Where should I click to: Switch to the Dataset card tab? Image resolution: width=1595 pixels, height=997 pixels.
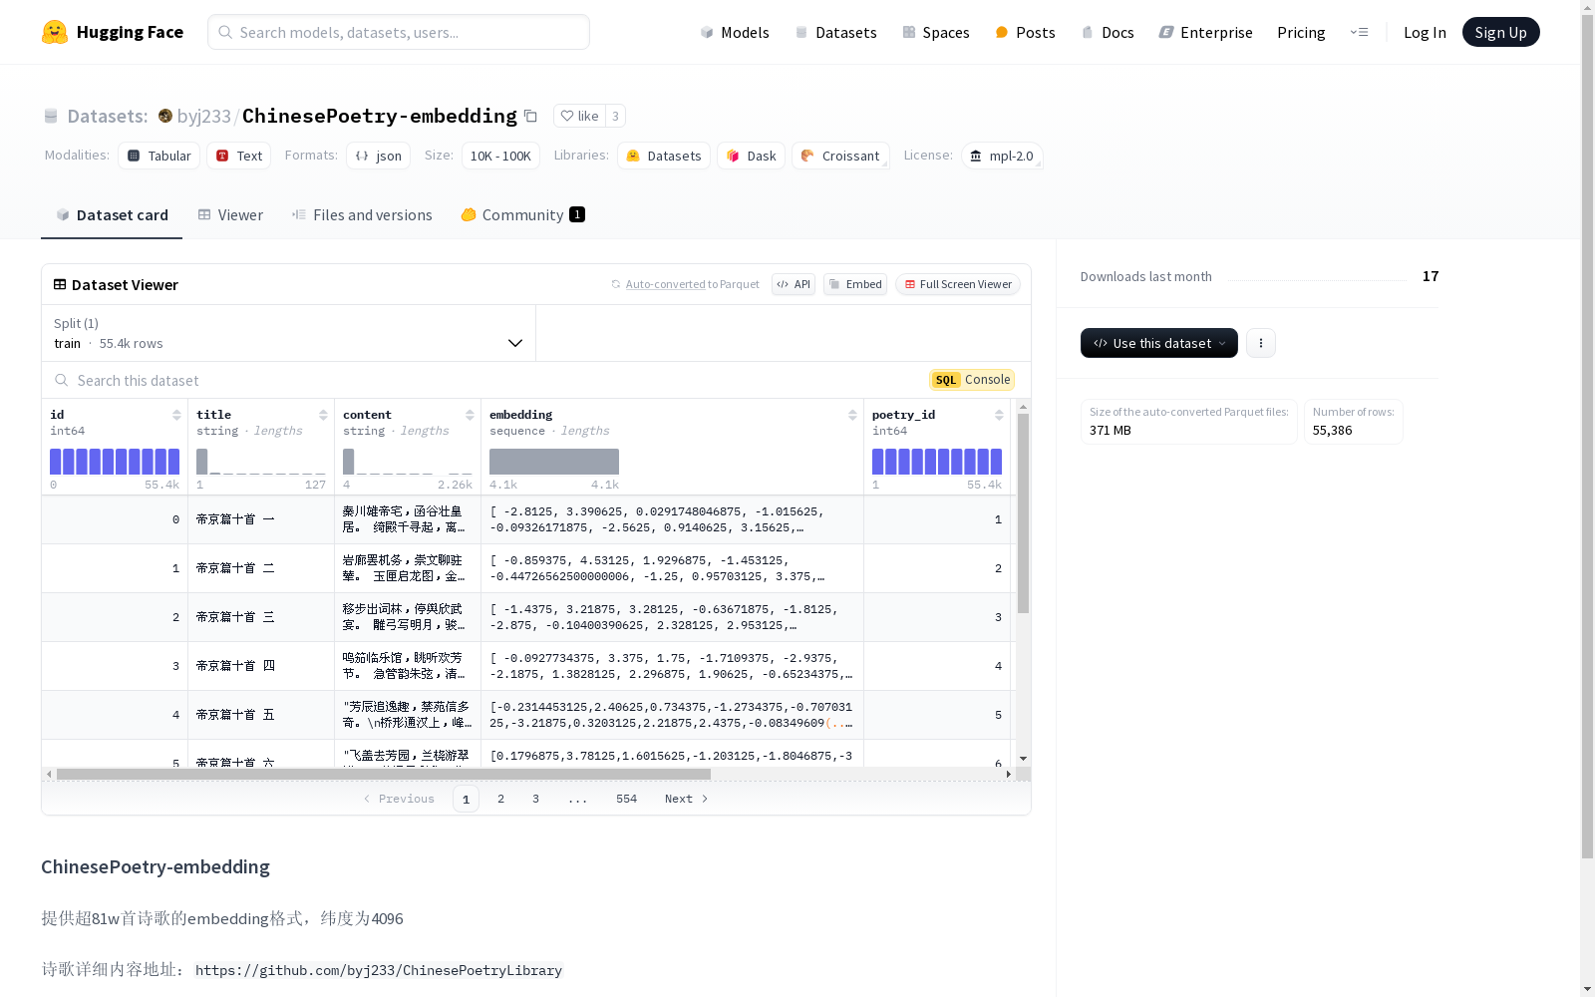112,215
